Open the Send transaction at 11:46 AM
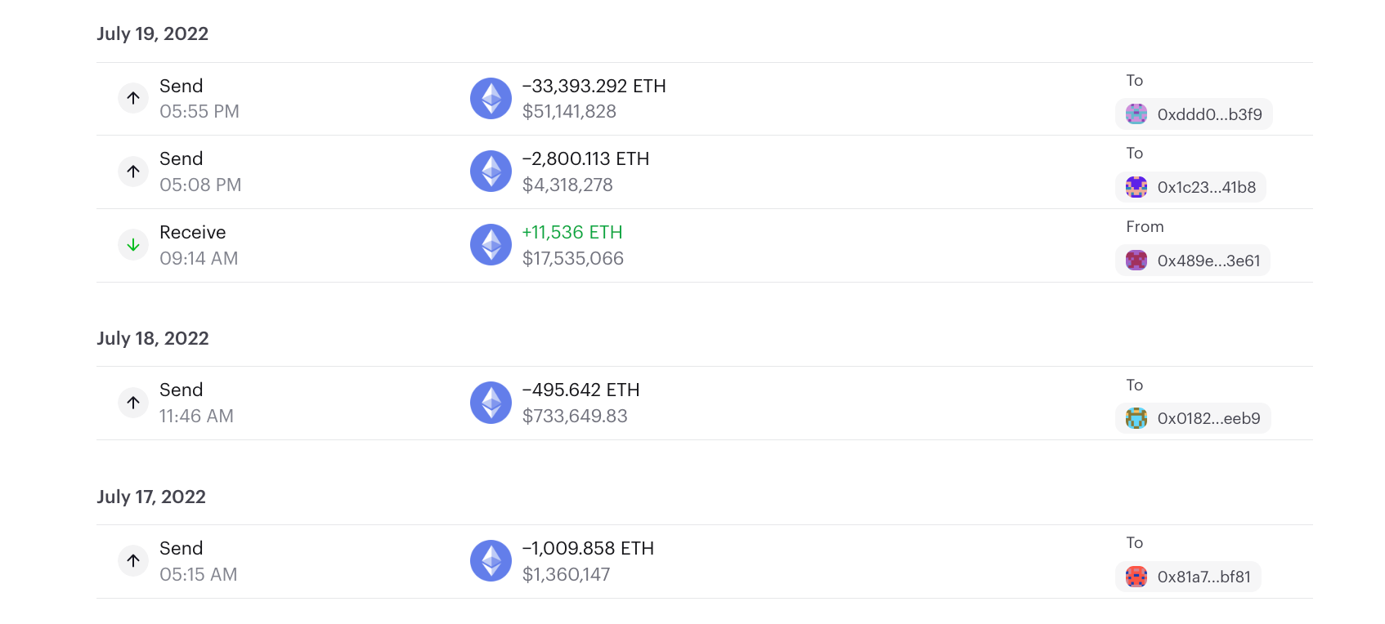The image size is (1385, 624). tap(705, 403)
